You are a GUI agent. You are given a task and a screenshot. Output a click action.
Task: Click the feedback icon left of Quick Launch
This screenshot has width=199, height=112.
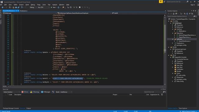tap(164, 2)
